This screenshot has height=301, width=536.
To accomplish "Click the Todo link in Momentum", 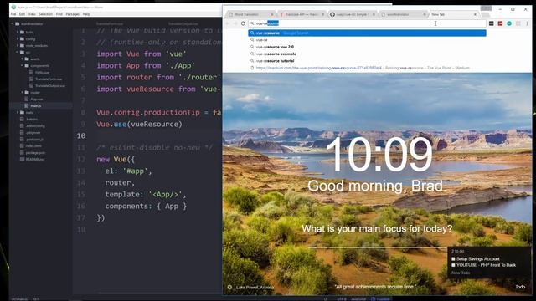I will point(520,287).
